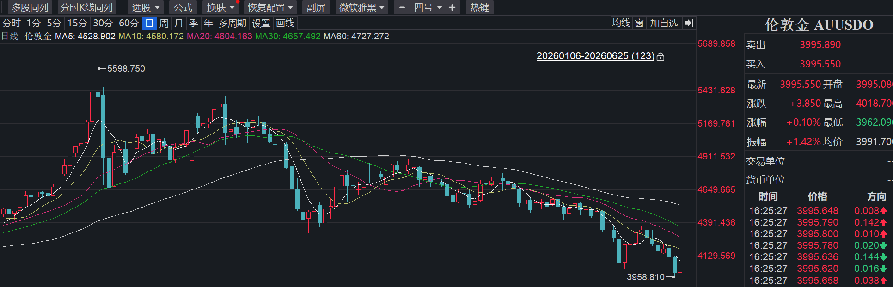Image resolution: width=893 pixels, height=287 pixels.
Task: Switch to the 周 weekly period tab
Action: click(164, 23)
